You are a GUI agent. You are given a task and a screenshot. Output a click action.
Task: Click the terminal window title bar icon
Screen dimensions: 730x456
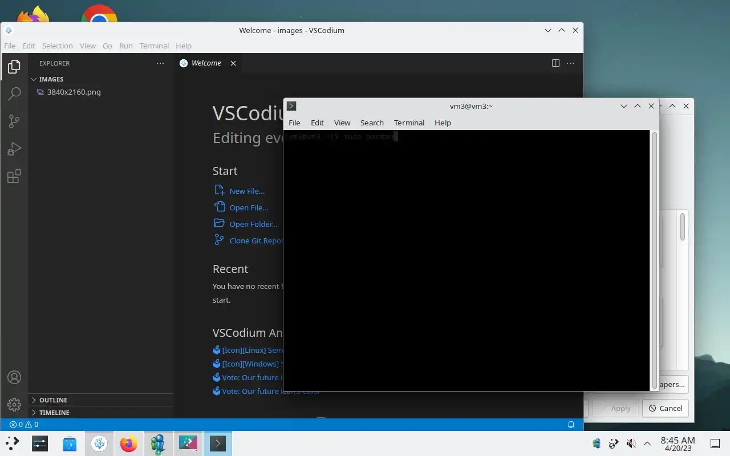coord(291,106)
